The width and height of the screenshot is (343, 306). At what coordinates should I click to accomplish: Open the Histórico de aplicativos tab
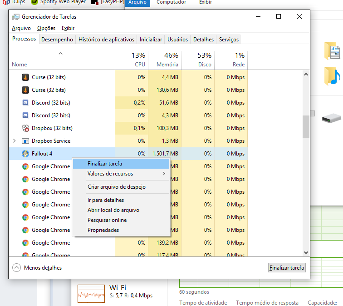click(106, 40)
